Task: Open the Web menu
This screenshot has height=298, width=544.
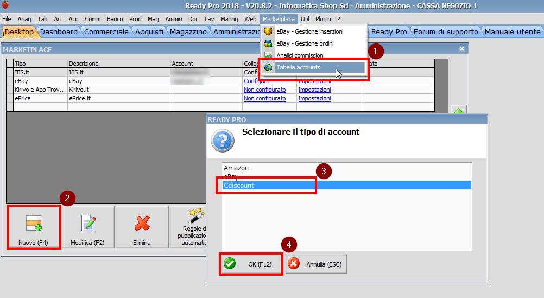Action: pos(250,19)
